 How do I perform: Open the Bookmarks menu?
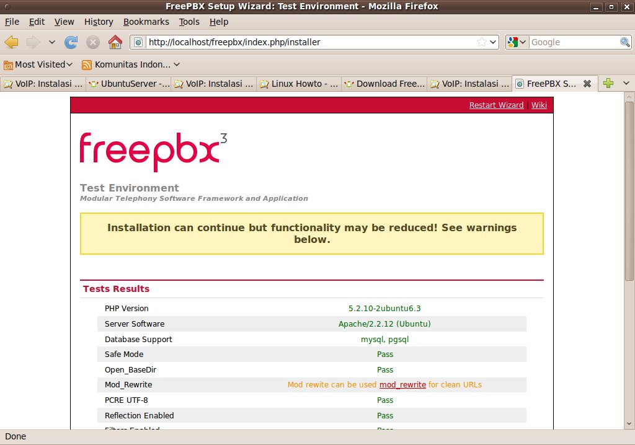146,22
